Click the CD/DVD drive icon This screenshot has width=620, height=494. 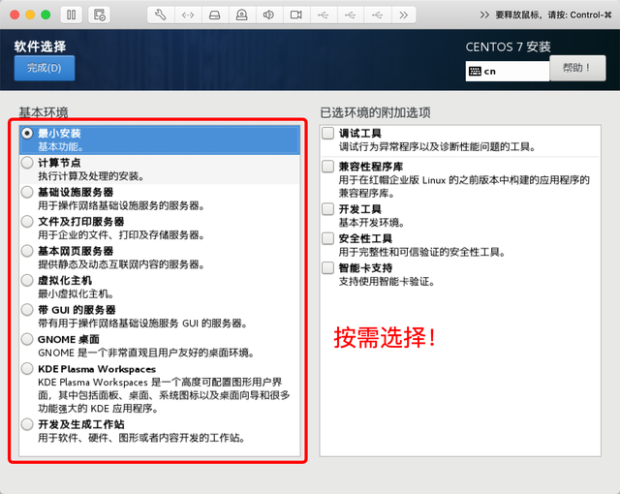click(x=241, y=15)
